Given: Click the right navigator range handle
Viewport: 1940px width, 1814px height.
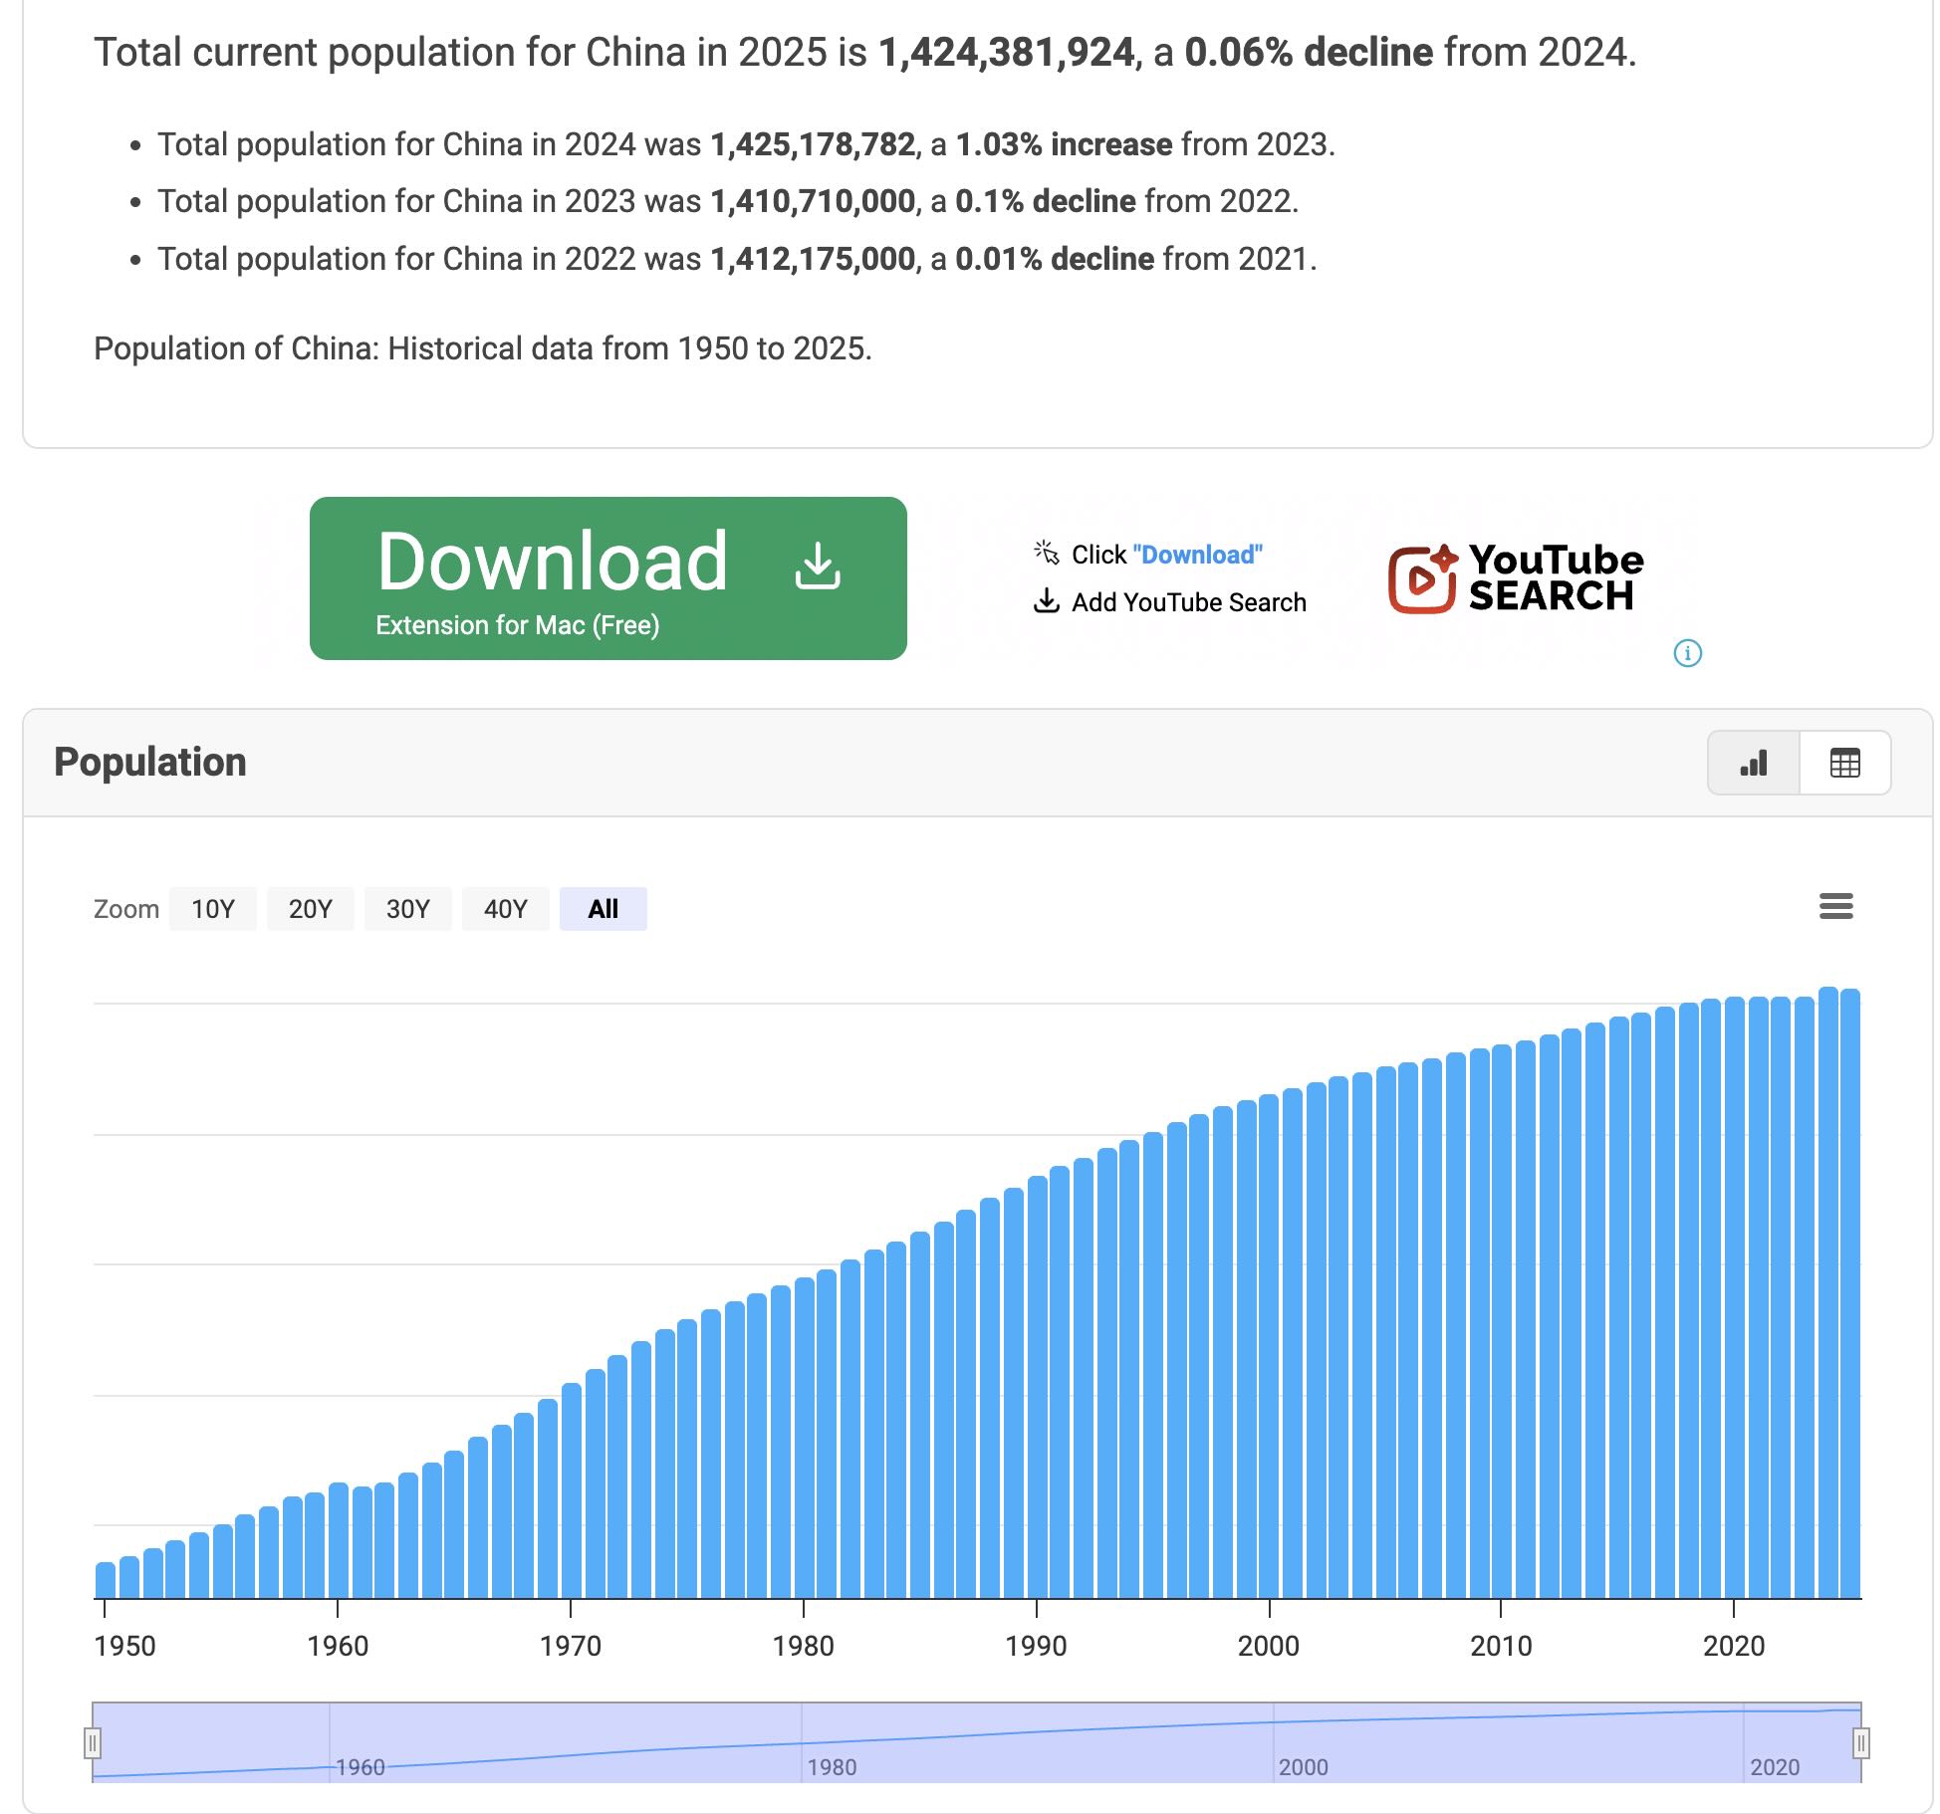Looking at the screenshot, I should point(1860,1742).
